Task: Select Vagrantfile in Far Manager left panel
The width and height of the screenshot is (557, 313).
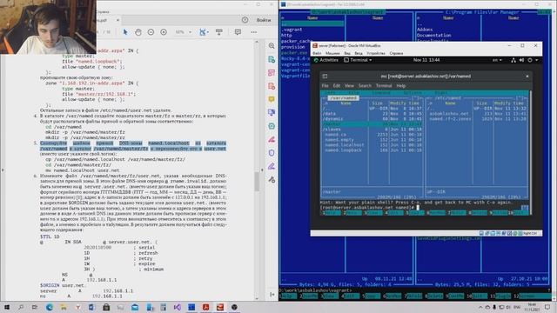Action: coord(295,76)
